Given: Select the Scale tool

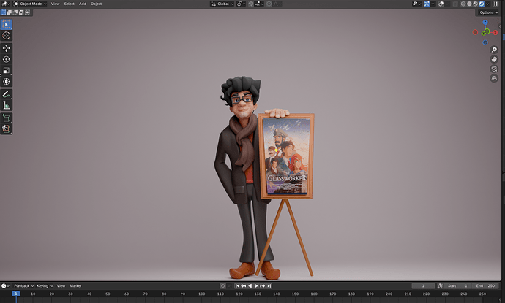Looking at the screenshot, I should click(6, 70).
